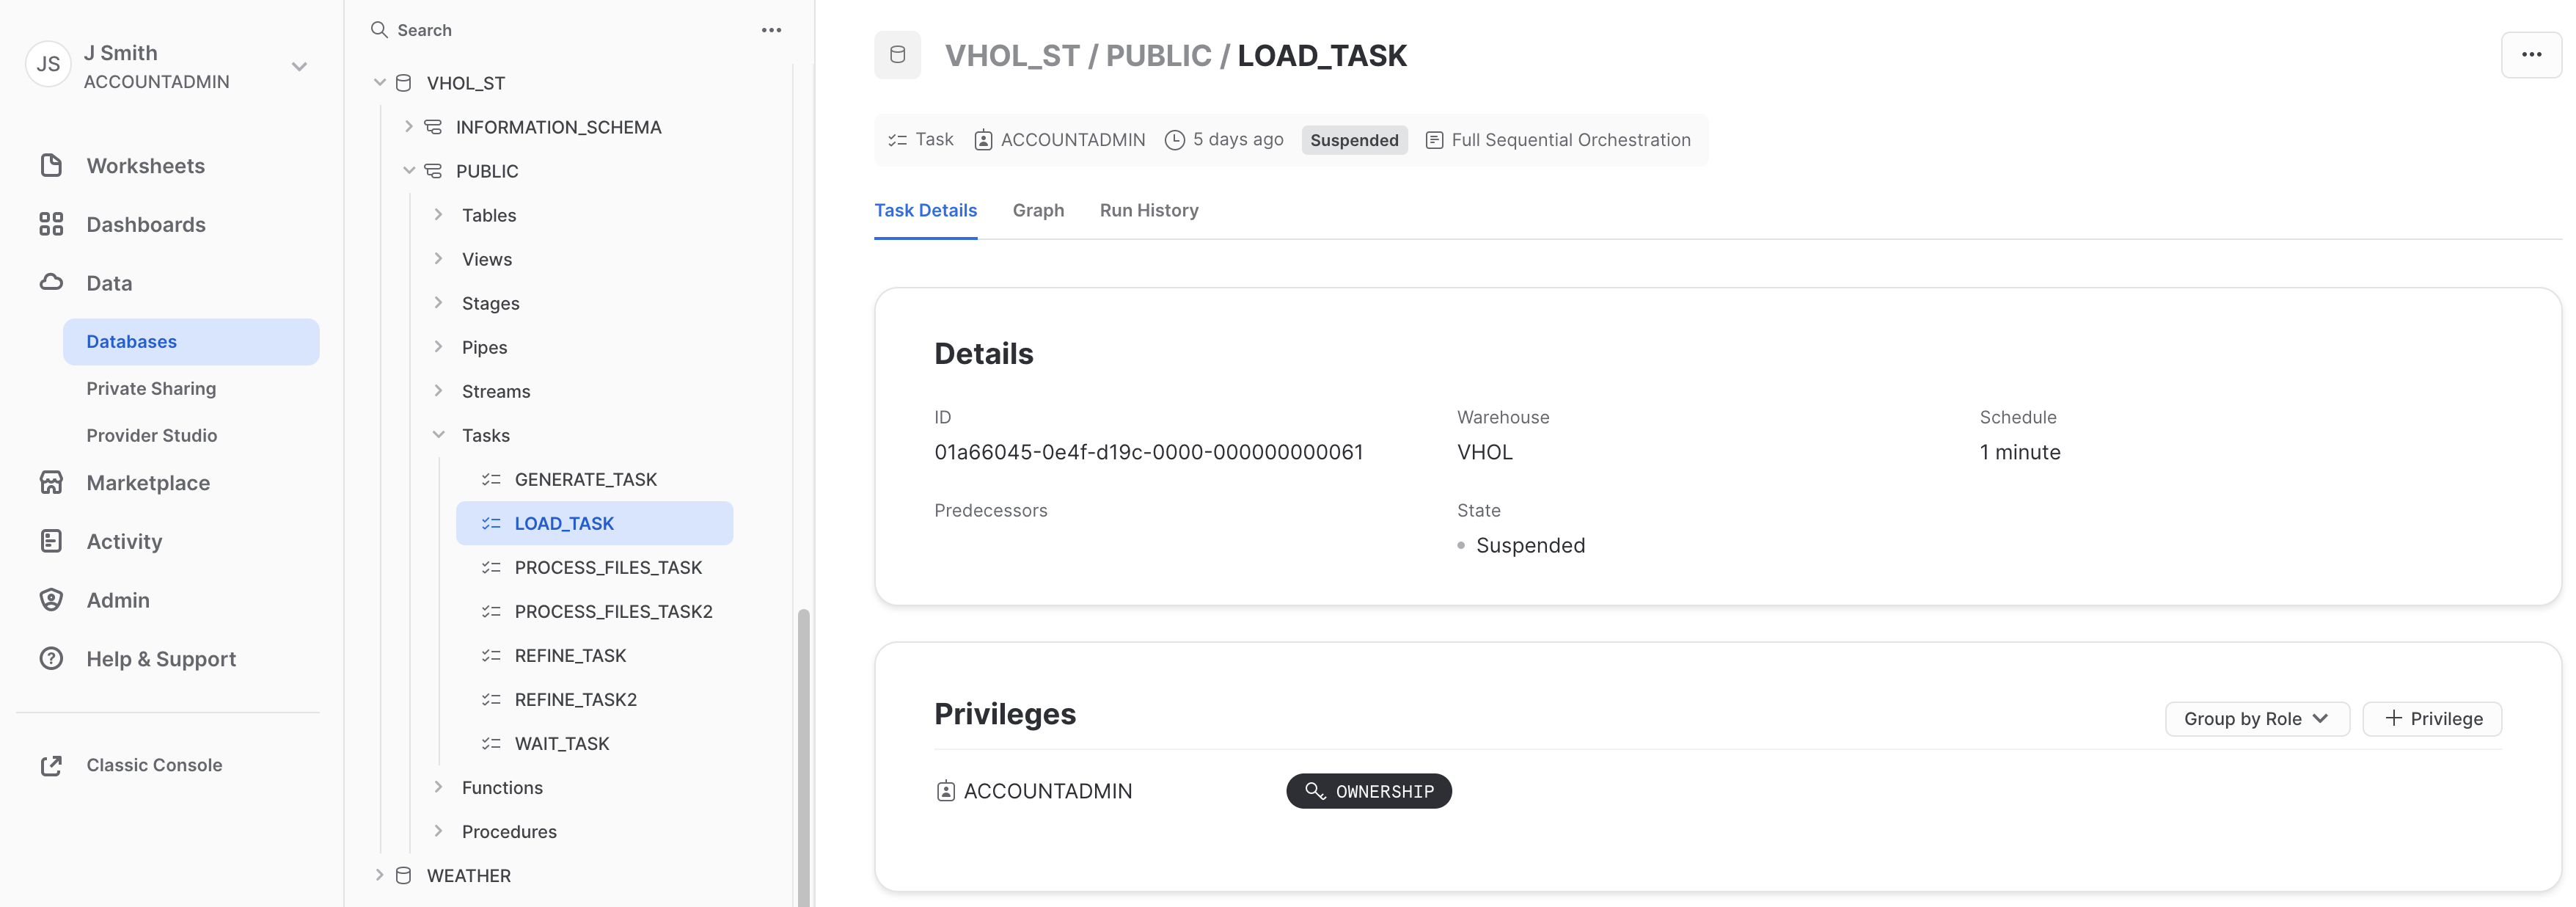The image size is (2576, 907).
Task: Switch to the Graph tab
Action: tap(1038, 210)
